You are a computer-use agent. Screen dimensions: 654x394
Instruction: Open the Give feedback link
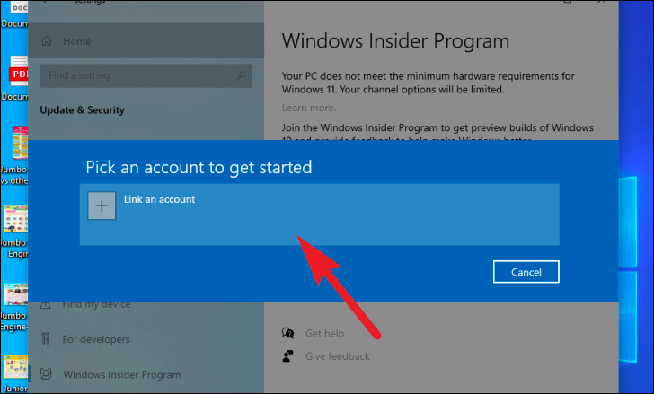(x=338, y=356)
